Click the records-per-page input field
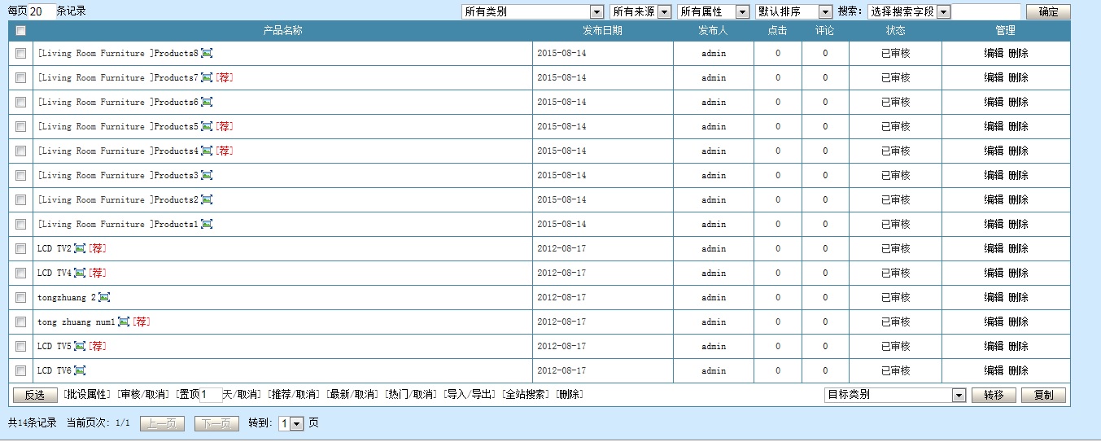This screenshot has height=442, width=1101. click(42, 12)
